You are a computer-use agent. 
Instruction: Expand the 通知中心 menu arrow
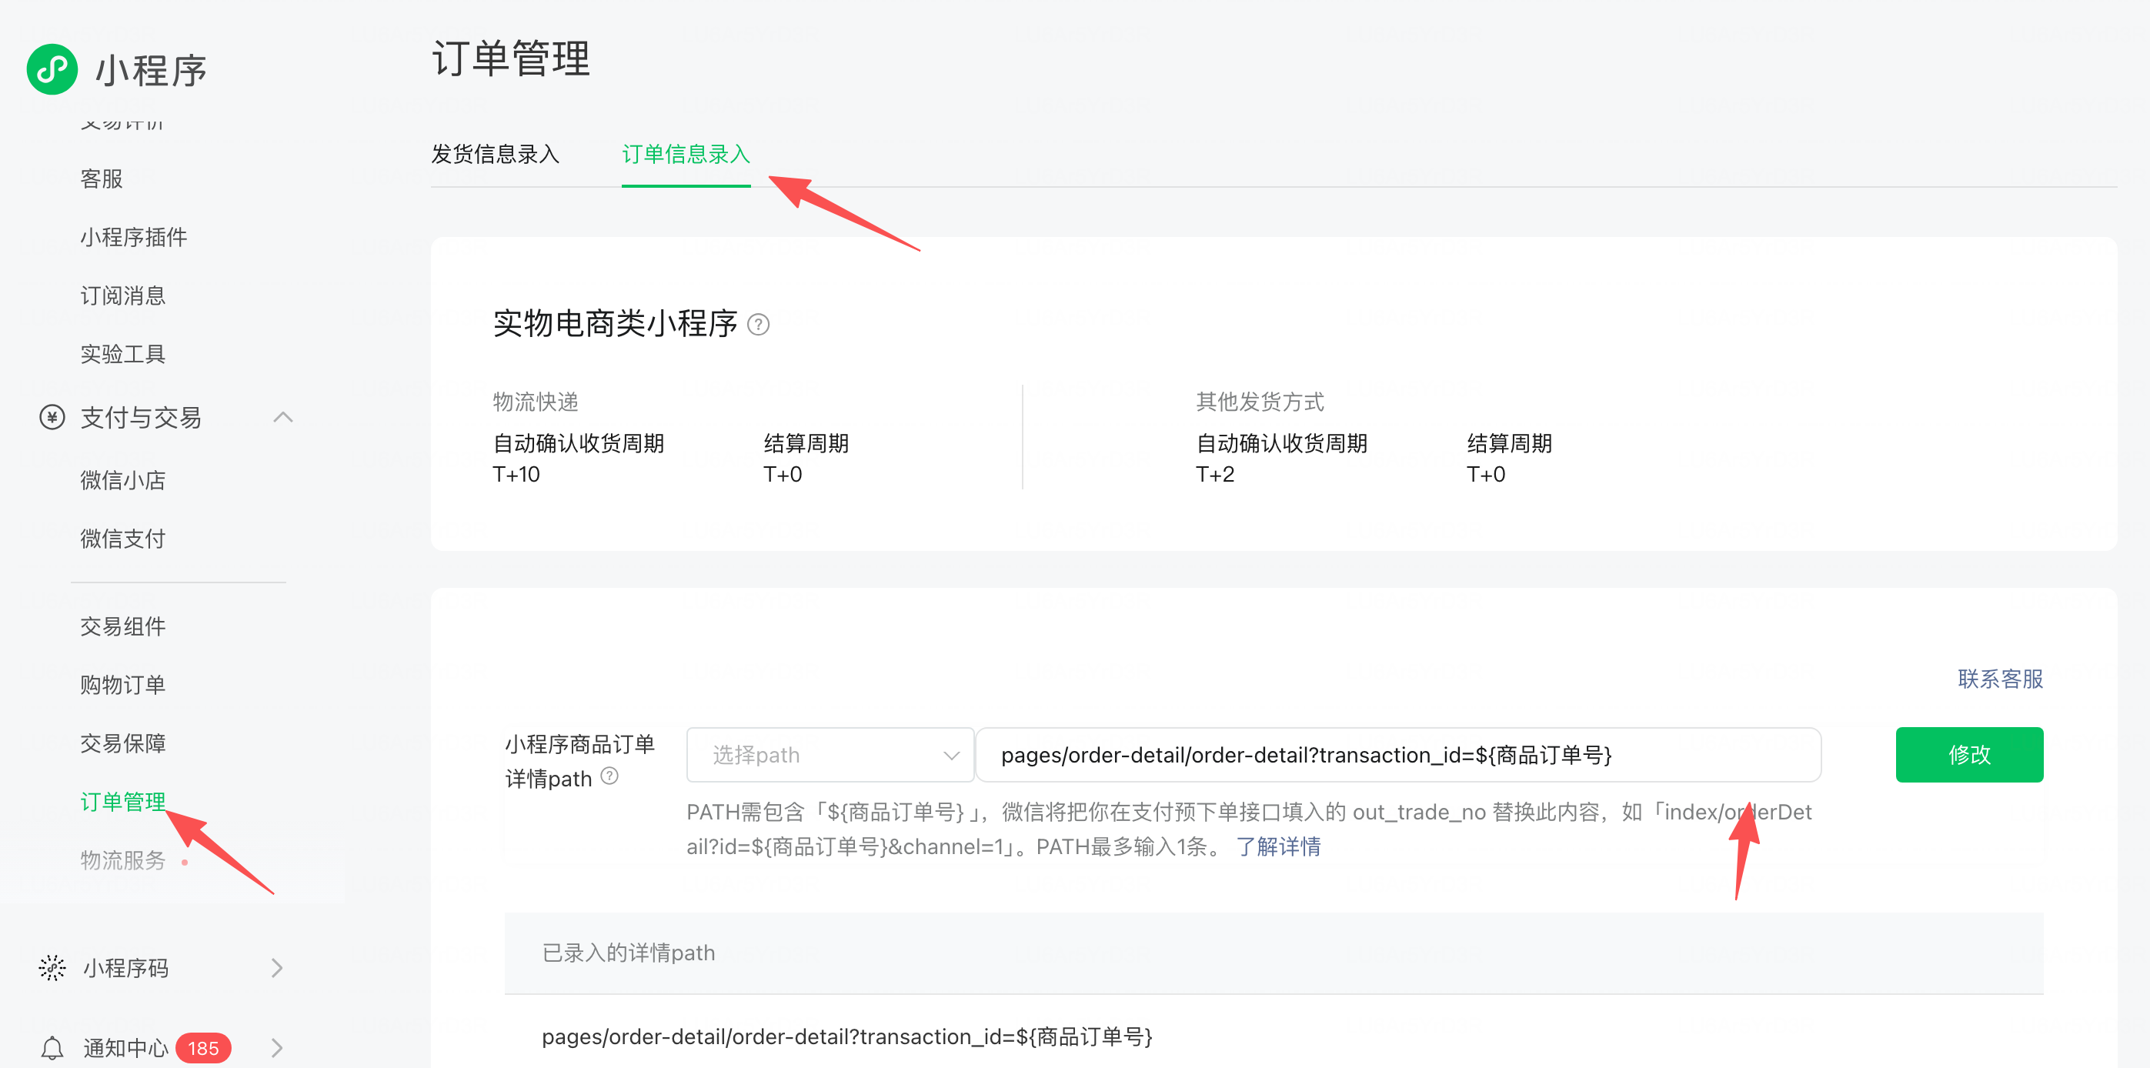coord(277,1048)
